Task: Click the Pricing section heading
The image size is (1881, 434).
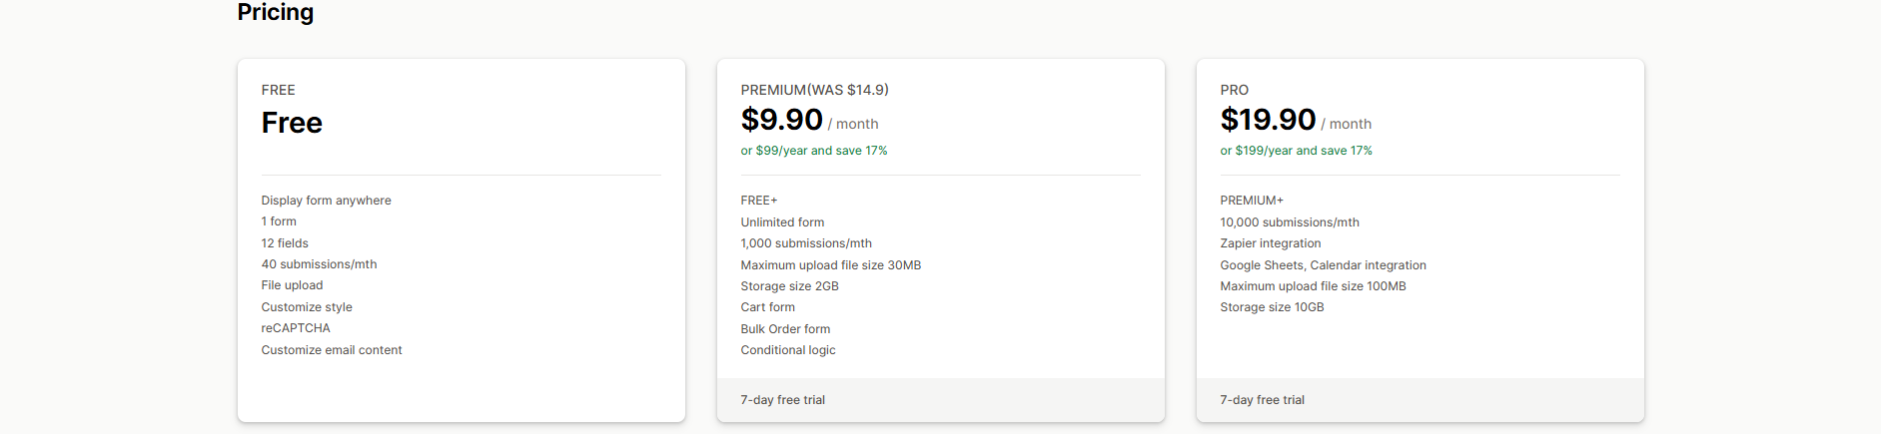Action: coord(275,12)
